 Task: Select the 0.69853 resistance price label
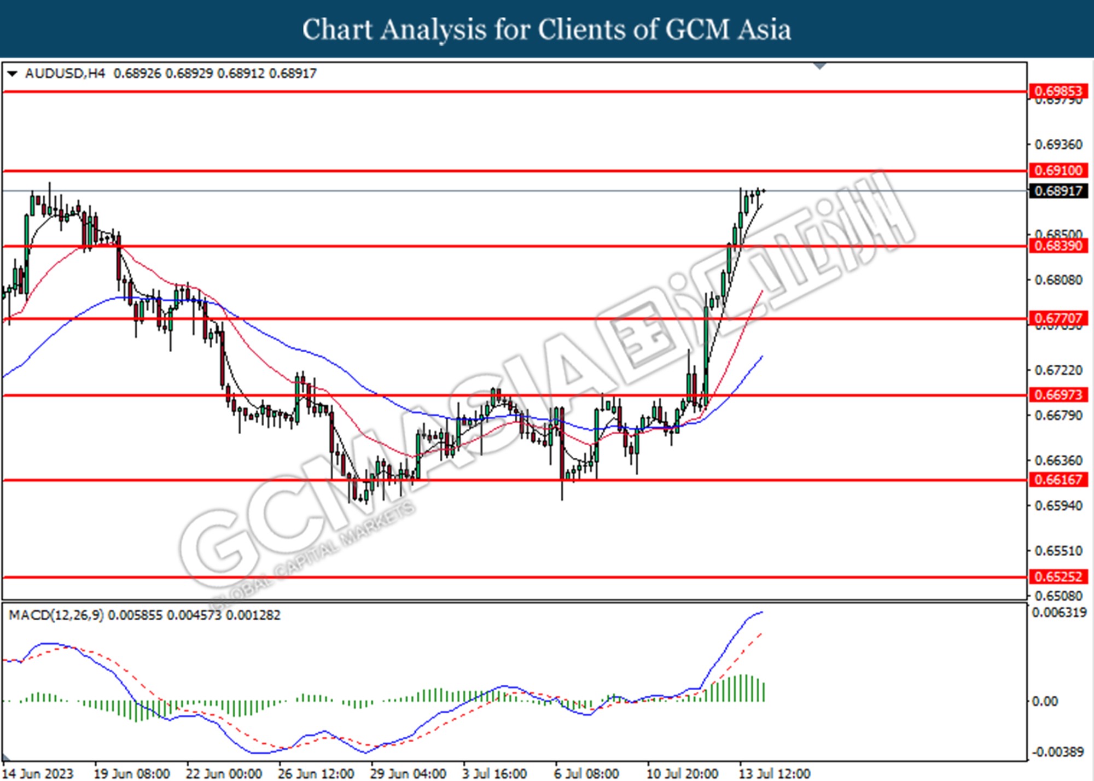(x=1058, y=91)
